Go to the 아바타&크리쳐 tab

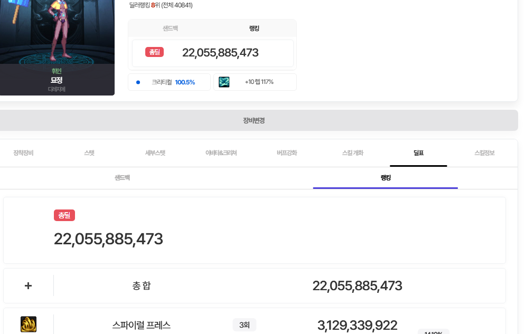[221, 153]
